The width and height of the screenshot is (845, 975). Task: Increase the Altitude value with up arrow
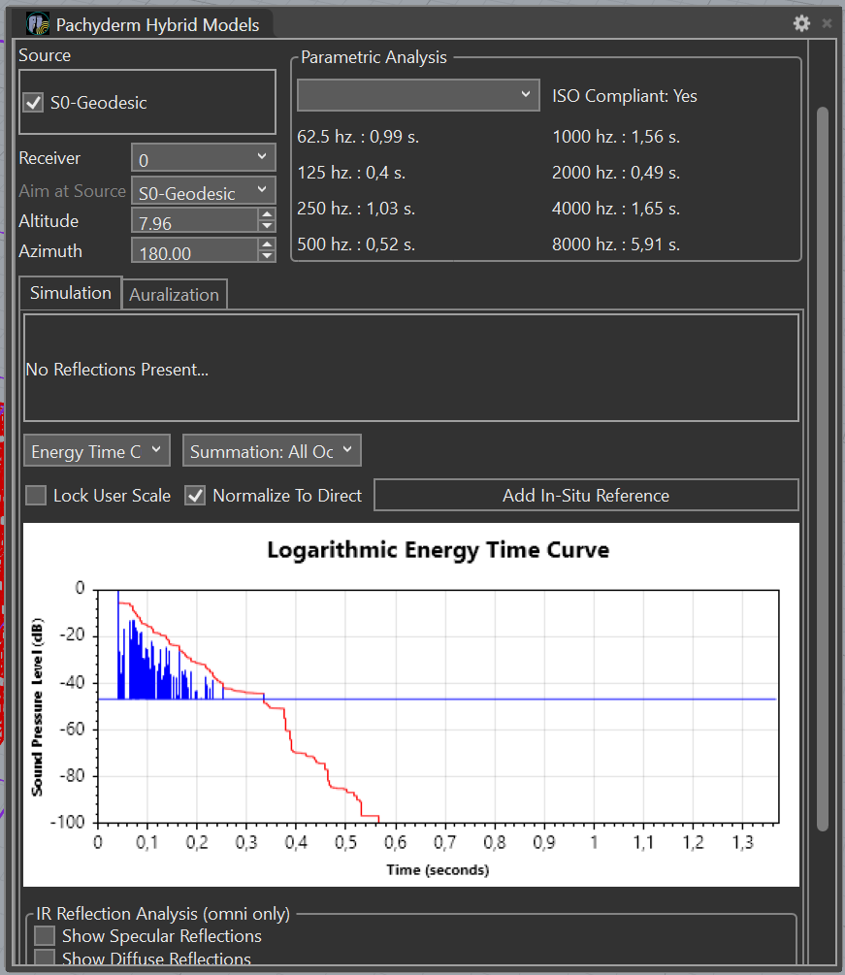(x=267, y=215)
